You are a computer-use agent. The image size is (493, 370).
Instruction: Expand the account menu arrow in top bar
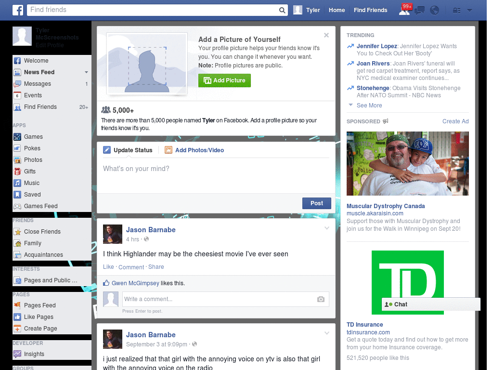point(469,11)
